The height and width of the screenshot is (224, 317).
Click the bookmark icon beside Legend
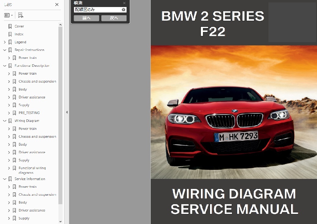point(10,42)
